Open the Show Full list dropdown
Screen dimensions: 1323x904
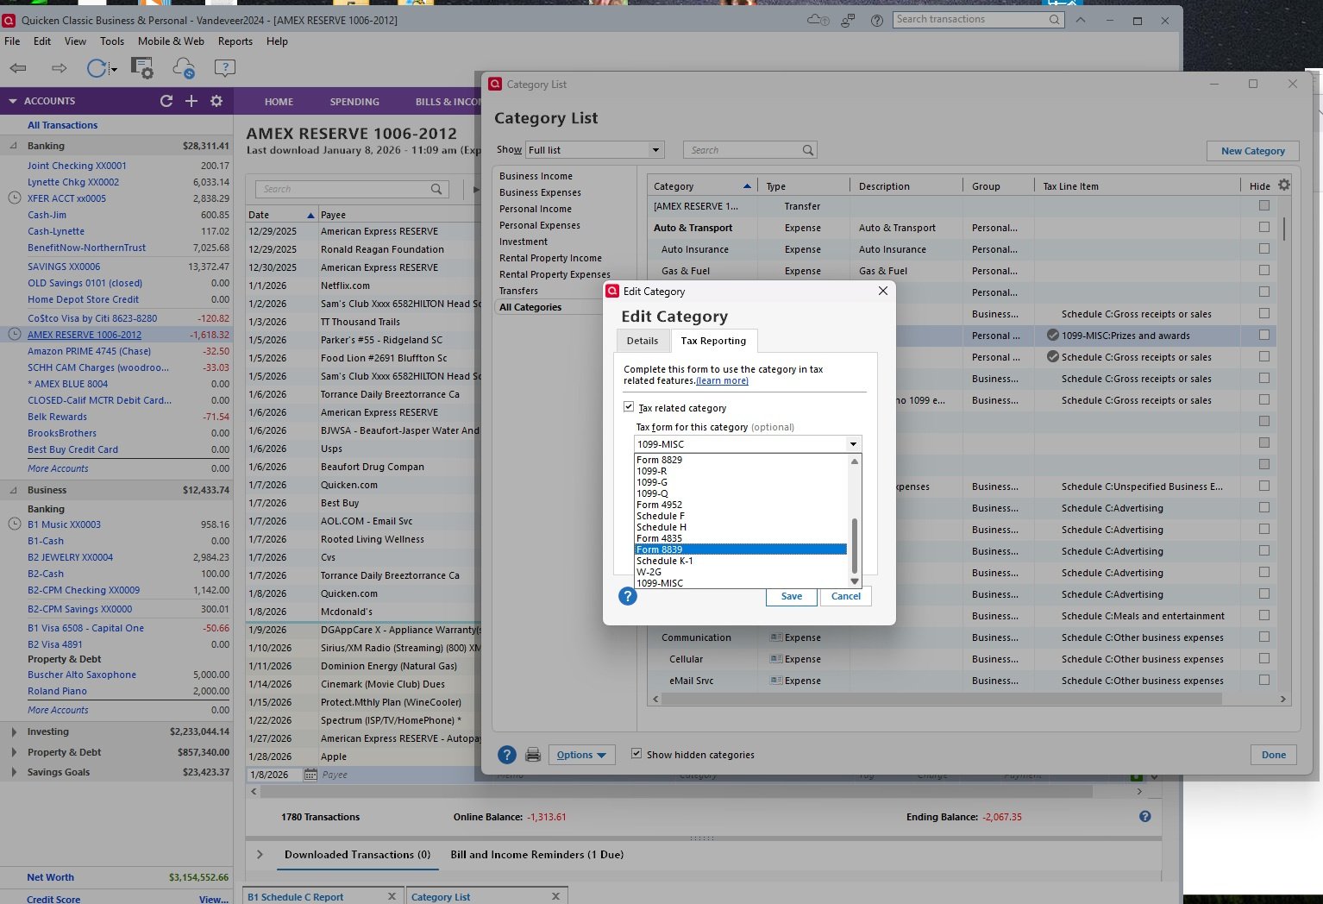pos(594,150)
